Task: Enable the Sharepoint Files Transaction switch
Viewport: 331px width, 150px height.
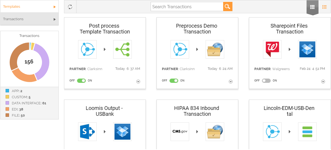Action: tap(266, 81)
